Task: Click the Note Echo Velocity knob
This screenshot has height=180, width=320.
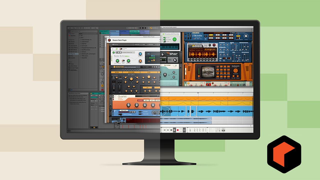Action: [140, 54]
